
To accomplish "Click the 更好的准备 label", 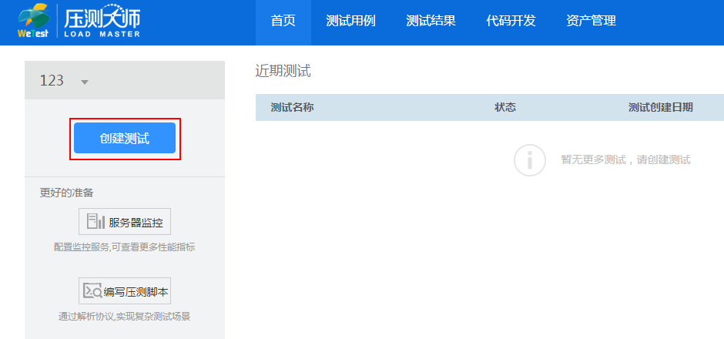I will pyautogui.click(x=66, y=193).
